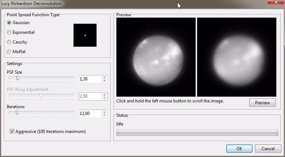Toggle the Aggressive iterations checkbox

click(x=12, y=131)
